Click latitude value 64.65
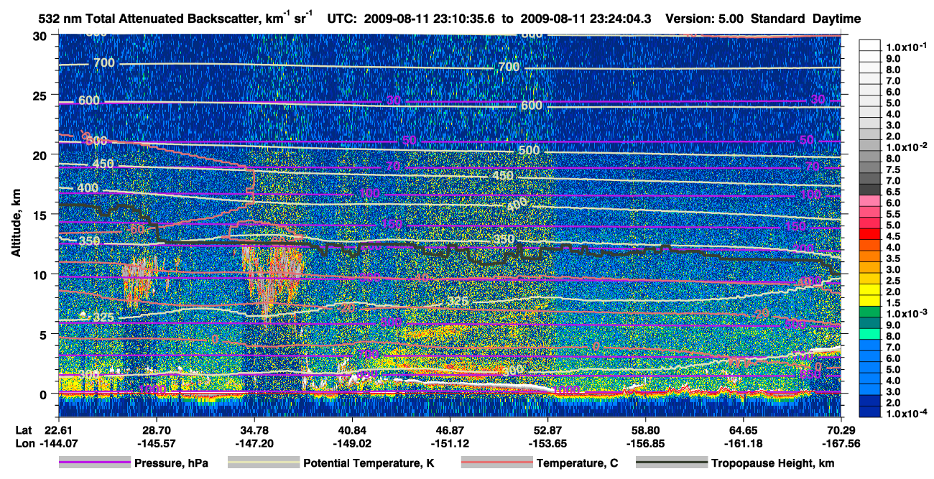The height and width of the screenshot is (479, 934). (743, 429)
